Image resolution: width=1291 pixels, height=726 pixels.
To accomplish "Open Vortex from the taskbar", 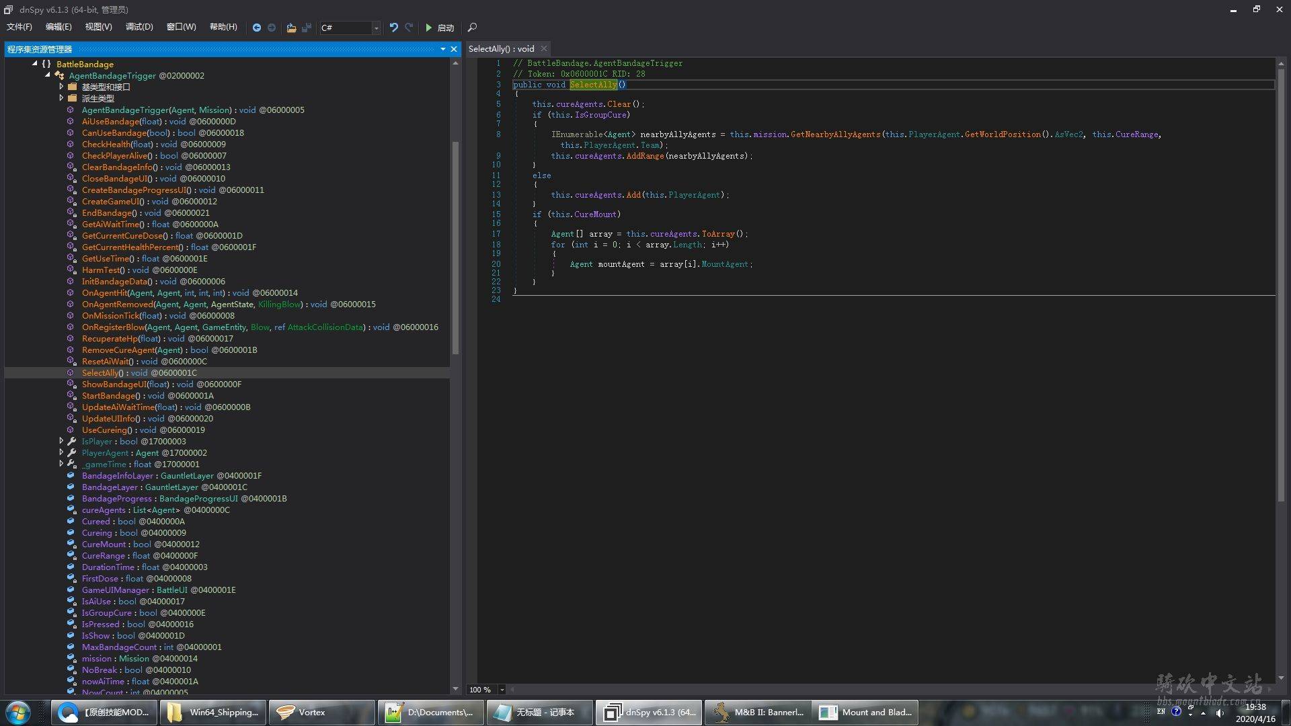I will [321, 713].
